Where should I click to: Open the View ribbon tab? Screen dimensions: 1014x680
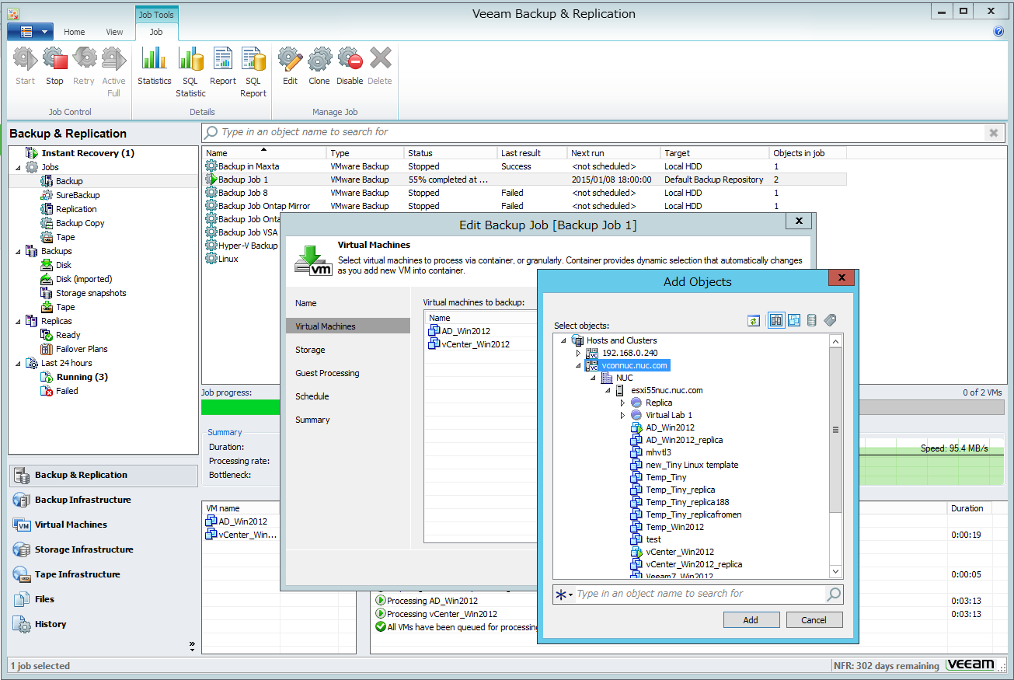[x=115, y=32]
